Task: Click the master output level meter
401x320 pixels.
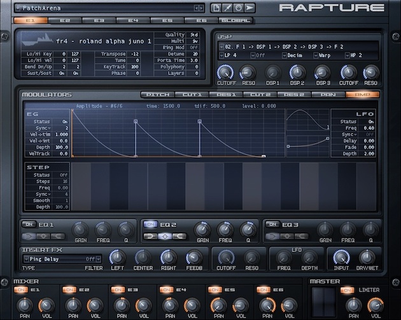Action: [x=323, y=302]
